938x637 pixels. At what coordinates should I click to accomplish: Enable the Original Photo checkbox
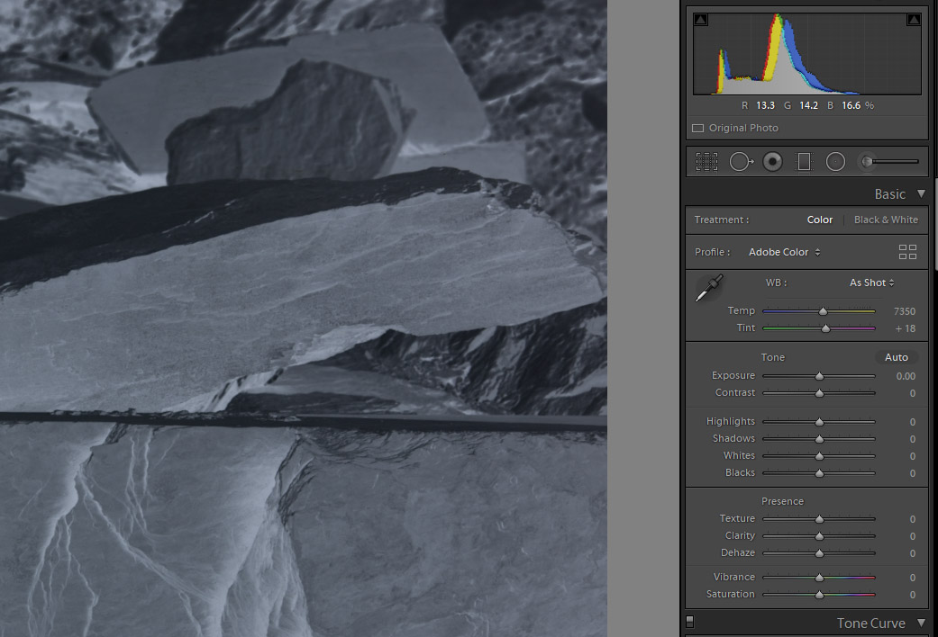click(x=697, y=128)
